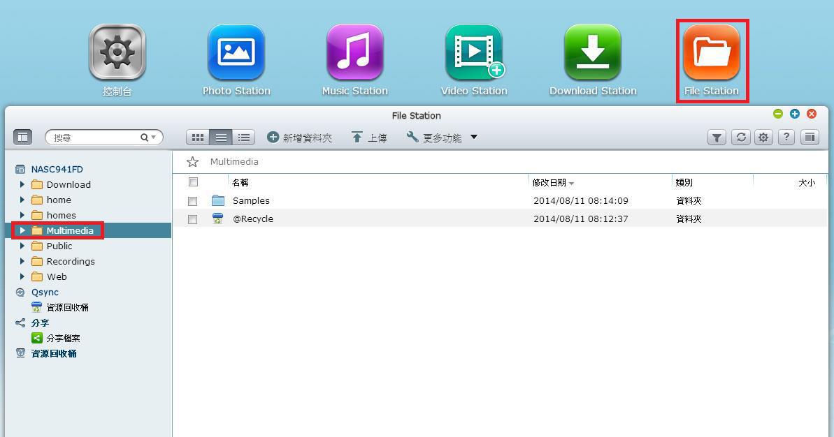Close the File Station window
Viewport: 834px width, 437px height.
(812, 114)
